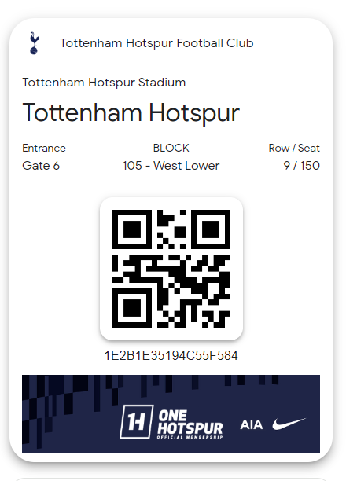The height and width of the screenshot is (481, 346).
Task: Click the large Tottenham Hotspur title
Action: (131, 113)
